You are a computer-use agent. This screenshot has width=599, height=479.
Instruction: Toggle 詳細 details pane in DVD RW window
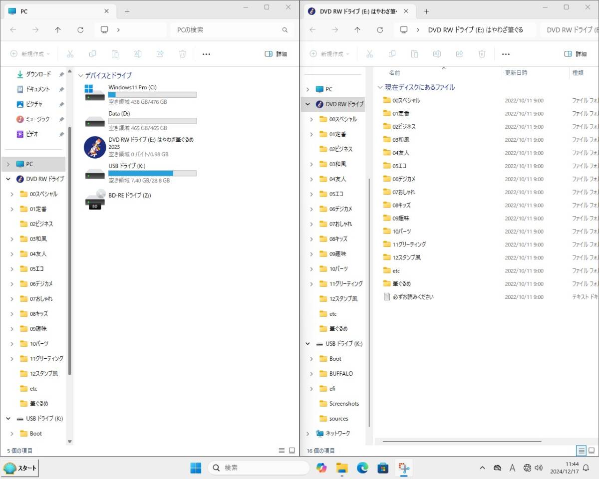coord(576,54)
